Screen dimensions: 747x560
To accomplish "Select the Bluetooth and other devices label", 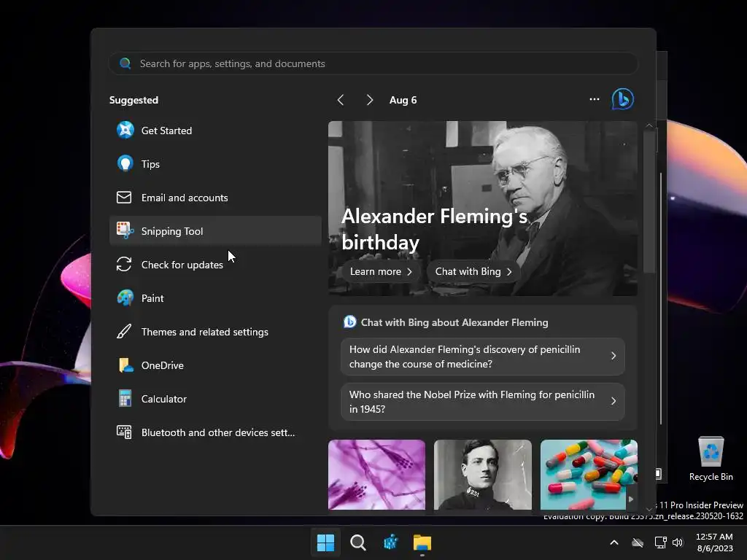I will (x=217, y=432).
